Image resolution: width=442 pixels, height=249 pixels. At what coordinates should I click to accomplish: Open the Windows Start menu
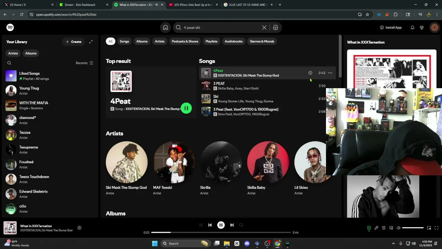pyautogui.click(x=155, y=243)
